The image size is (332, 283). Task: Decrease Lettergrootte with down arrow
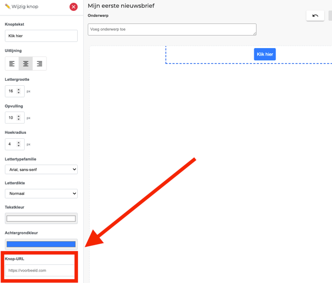pyautogui.click(x=19, y=93)
